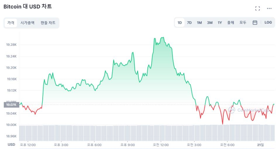Image resolution: width=276 pixels, height=149 pixels.
Task: Enter fullscreen chart mode
Action: coord(257,8)
